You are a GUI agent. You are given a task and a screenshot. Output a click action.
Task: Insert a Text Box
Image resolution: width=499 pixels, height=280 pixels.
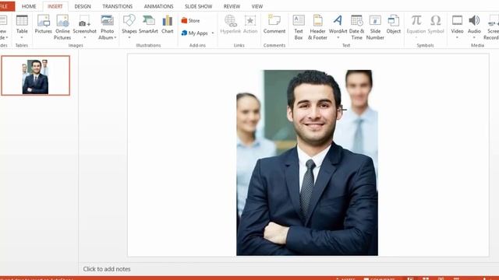(299, 27)
